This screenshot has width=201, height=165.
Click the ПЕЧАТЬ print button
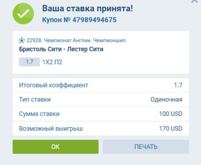coord(146,147)
